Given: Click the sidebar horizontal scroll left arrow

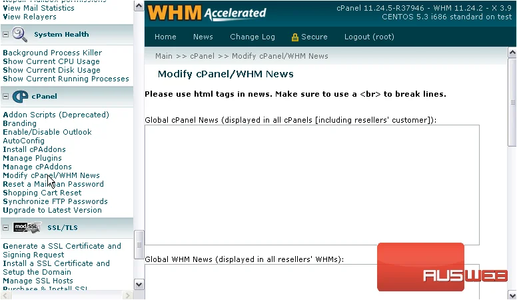Looking at the screenshot, I should tap(5, 295).
